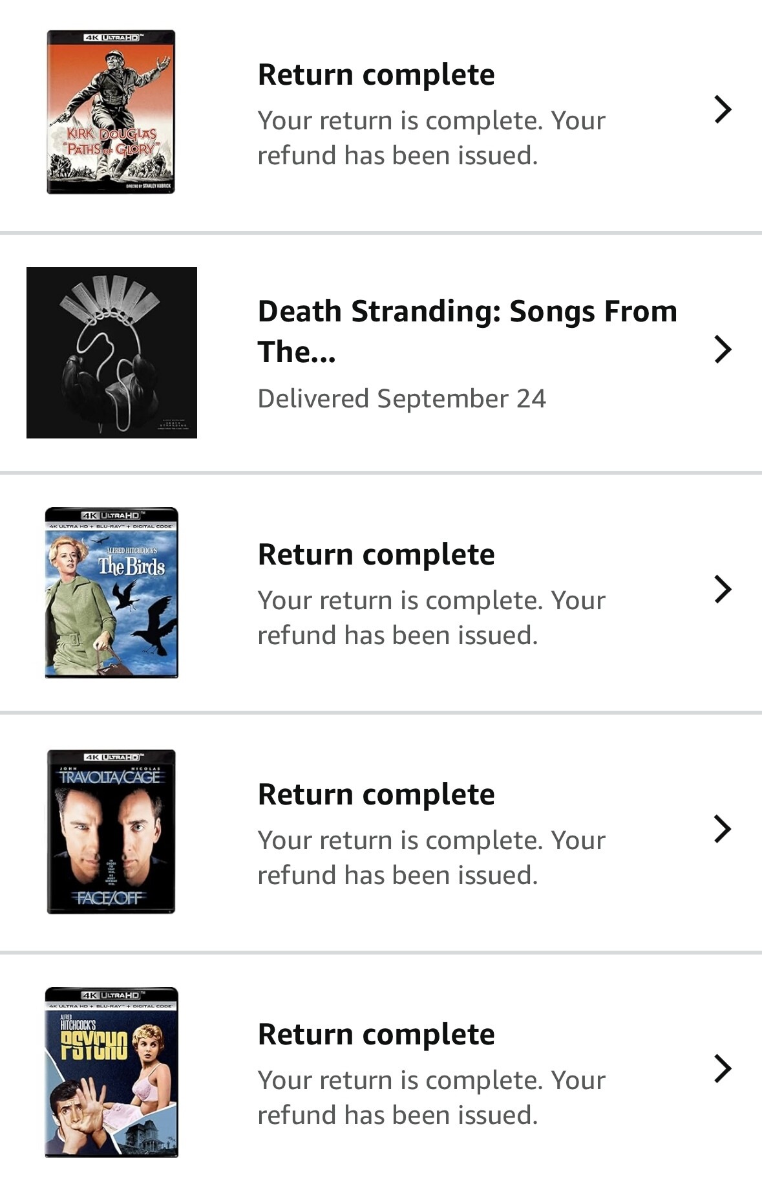Open the Psycho 4K cover thumbnail
The image size is (762, 1188).
111,1072
